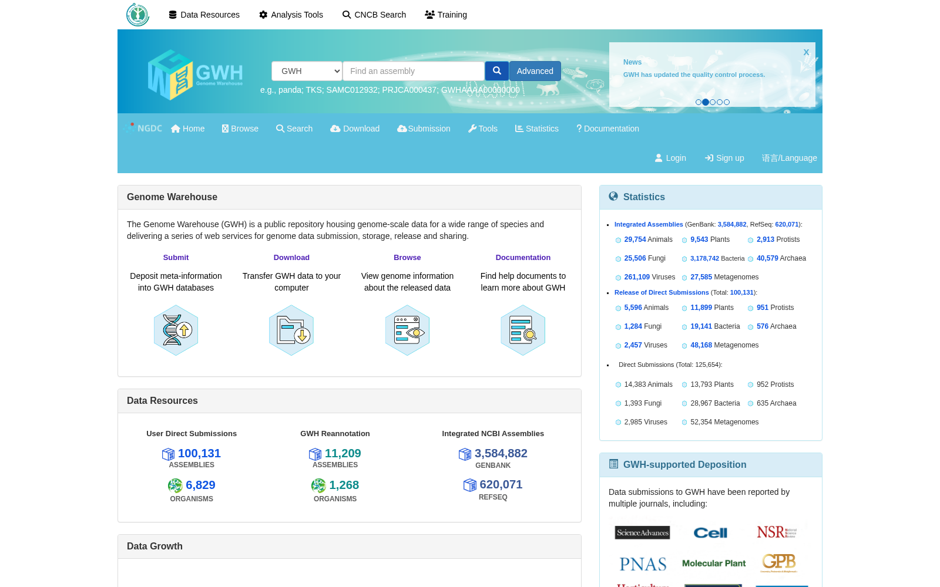Click the purple Browse link
The width and height of the screenshot is (940, 587).
click(407, 258)
